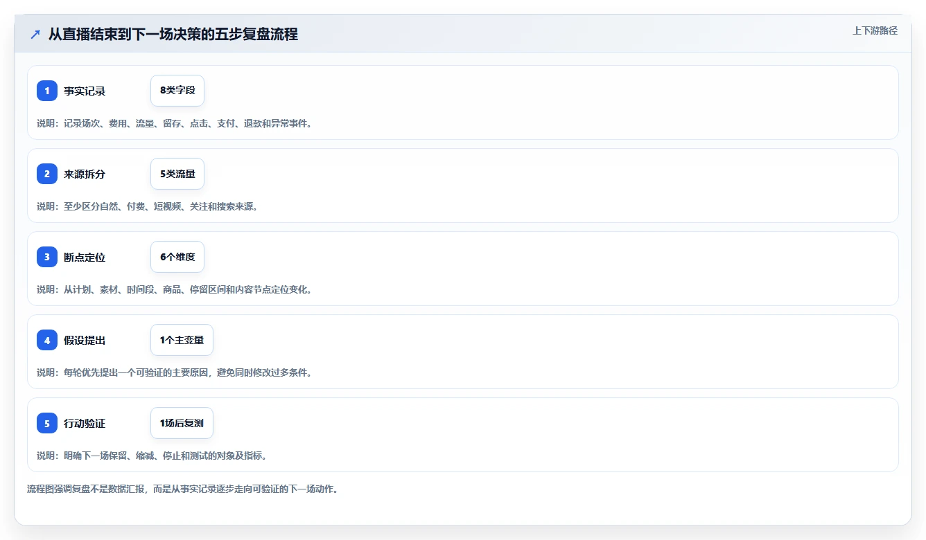Click the 事实记录 step title
926x540 pixels.
click(x=85, y=91)
